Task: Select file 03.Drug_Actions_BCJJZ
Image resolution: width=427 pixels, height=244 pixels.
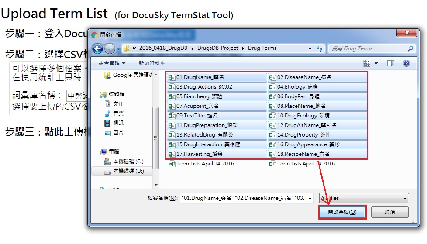Action: click(x=217, y=87)
